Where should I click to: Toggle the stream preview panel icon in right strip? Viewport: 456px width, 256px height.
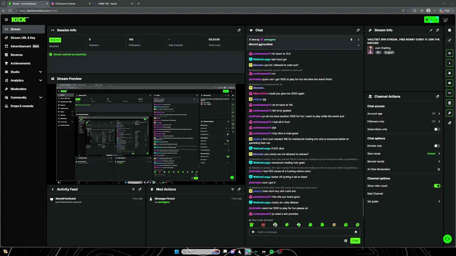[450, 53]
